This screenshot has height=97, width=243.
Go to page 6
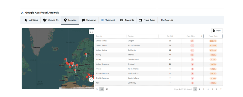216,89
